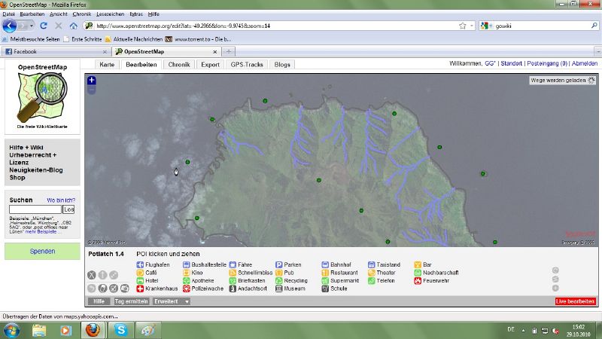Viewport: 602px width, 339px height.
Task: Select the Andachtsort POI icon
Action: point(233,289)
